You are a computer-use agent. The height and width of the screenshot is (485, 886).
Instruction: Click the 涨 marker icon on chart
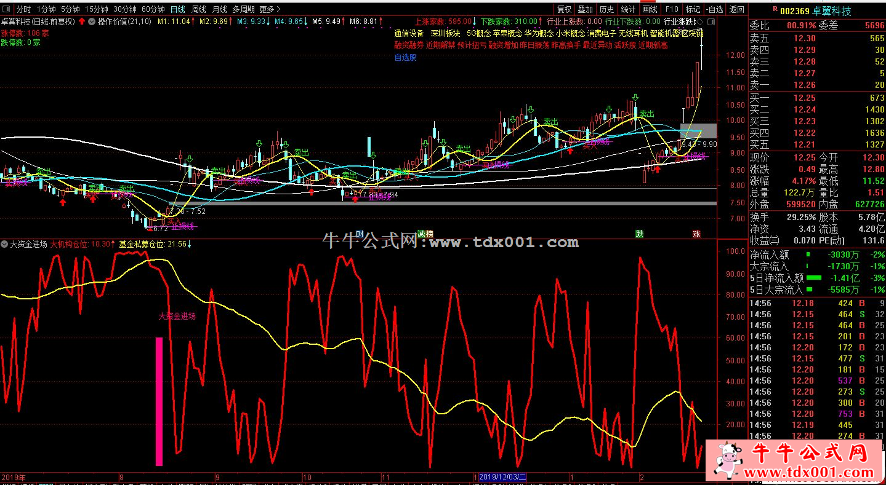[696, 234]
